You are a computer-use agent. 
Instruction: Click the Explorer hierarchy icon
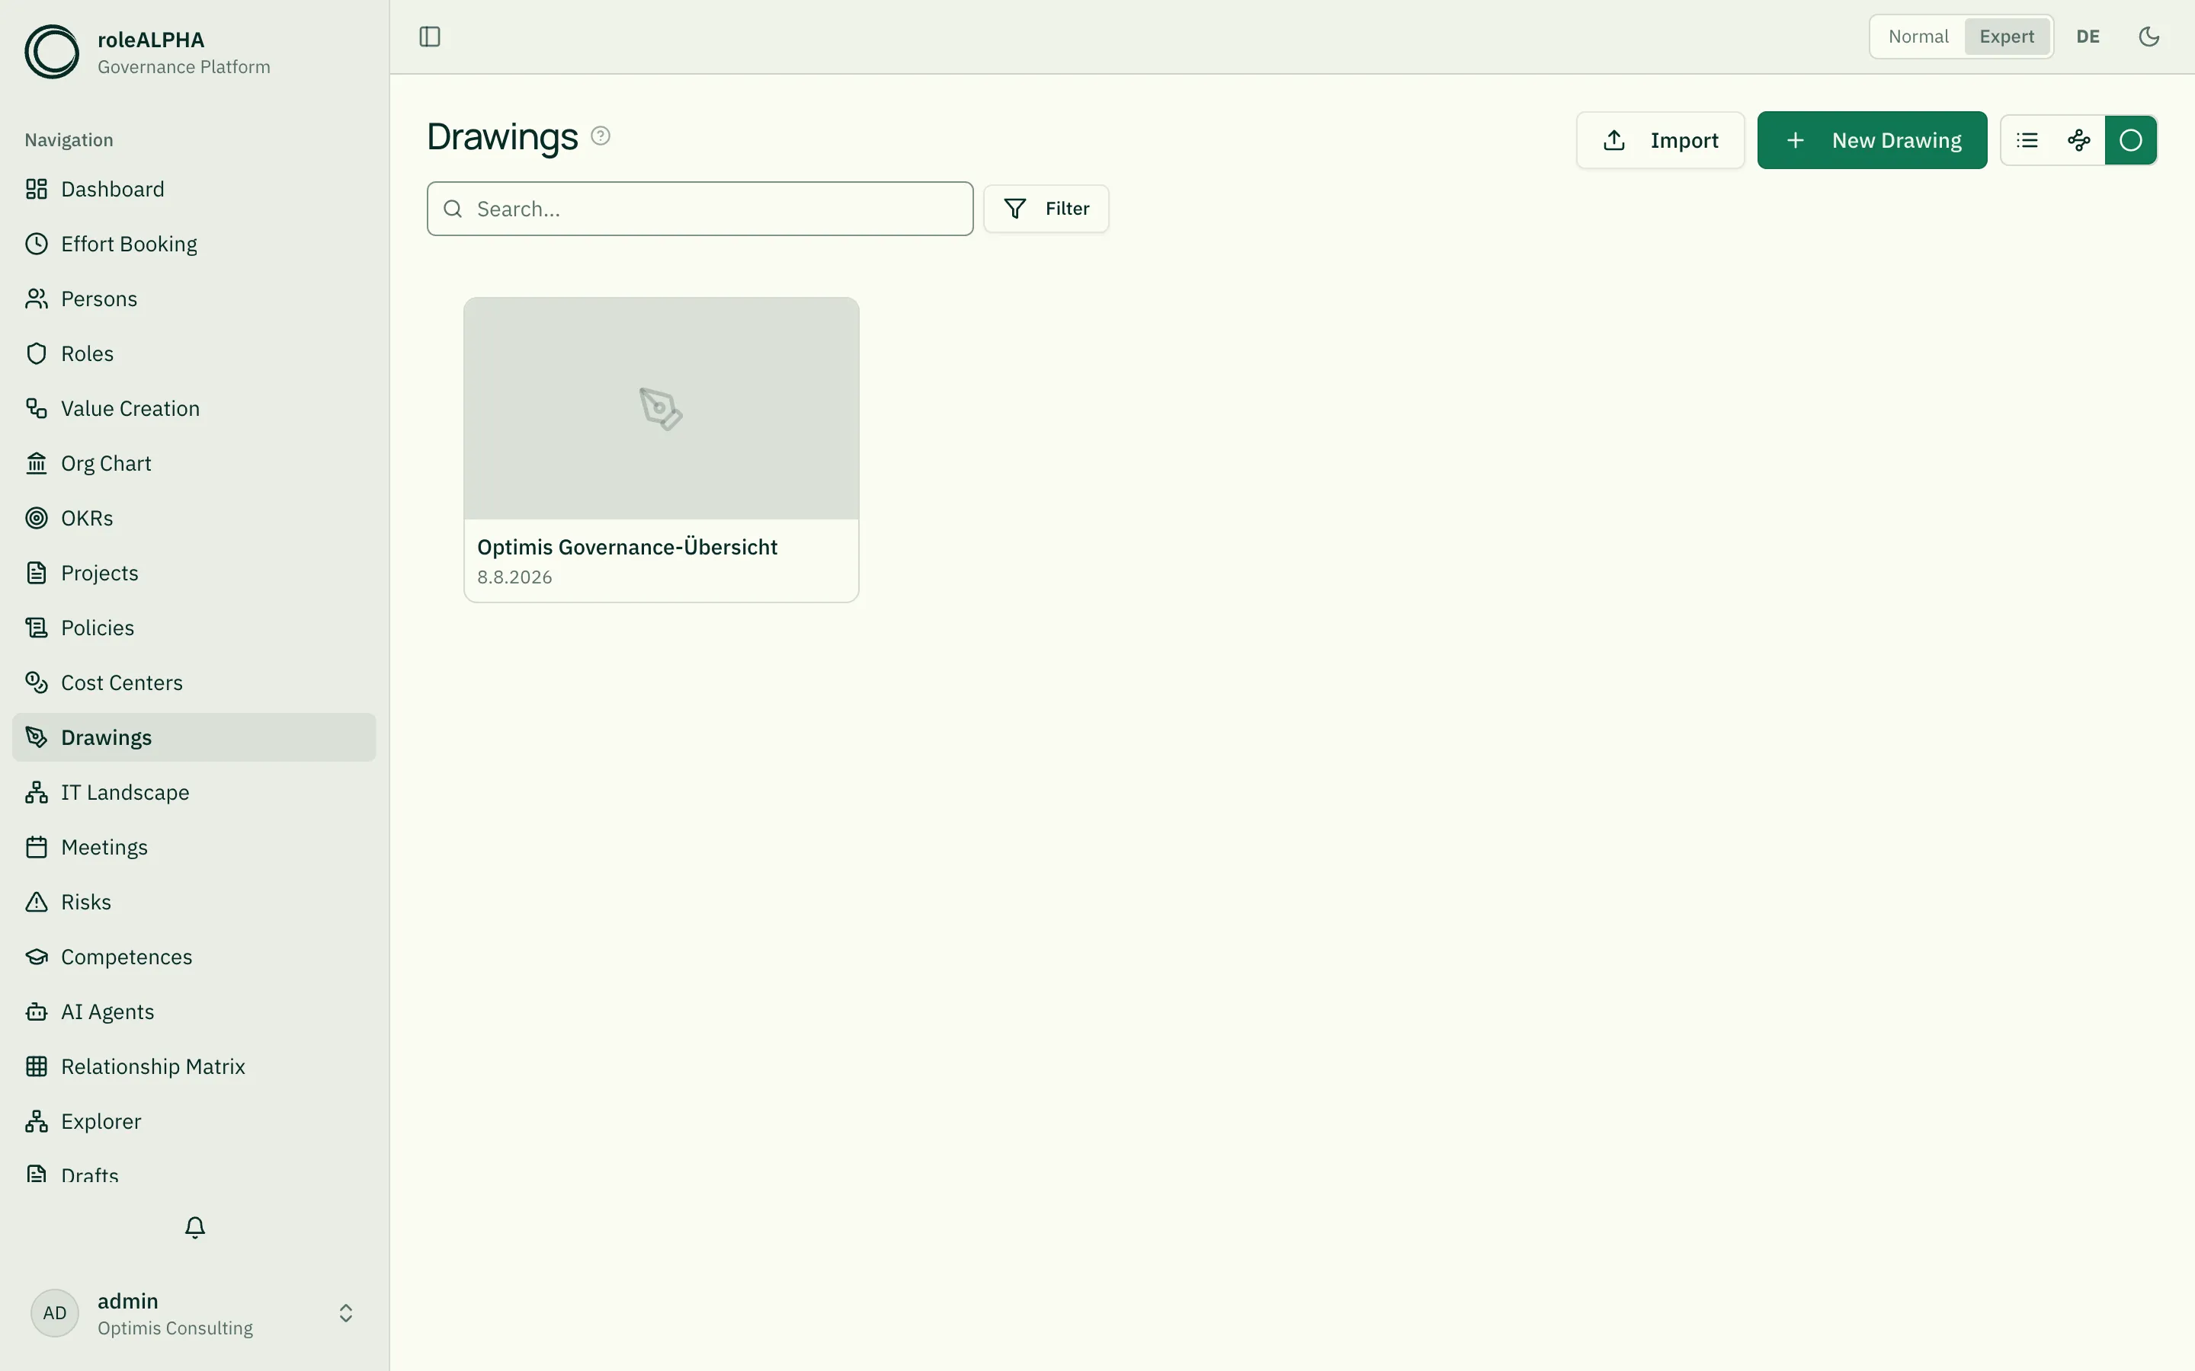point(37,1122)
